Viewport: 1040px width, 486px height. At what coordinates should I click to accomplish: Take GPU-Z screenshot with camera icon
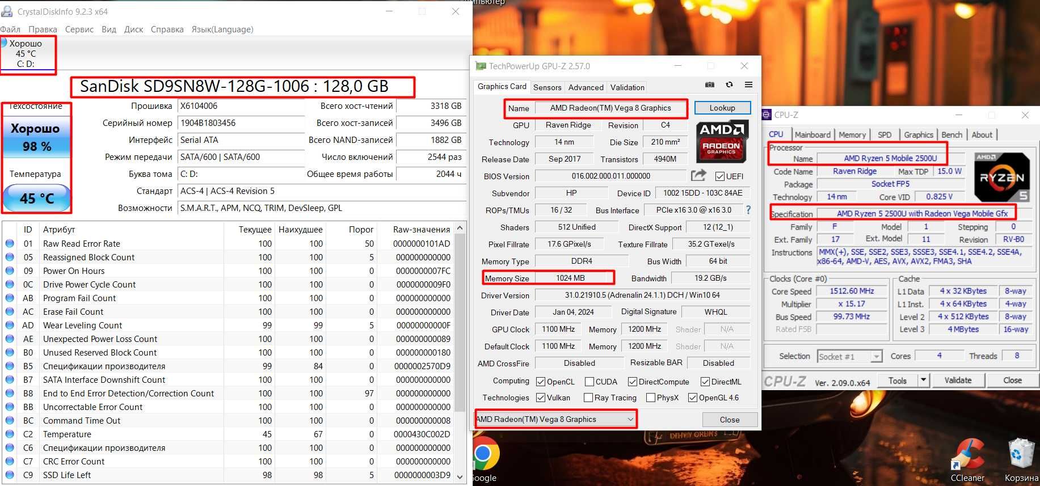tap(710, 84)
